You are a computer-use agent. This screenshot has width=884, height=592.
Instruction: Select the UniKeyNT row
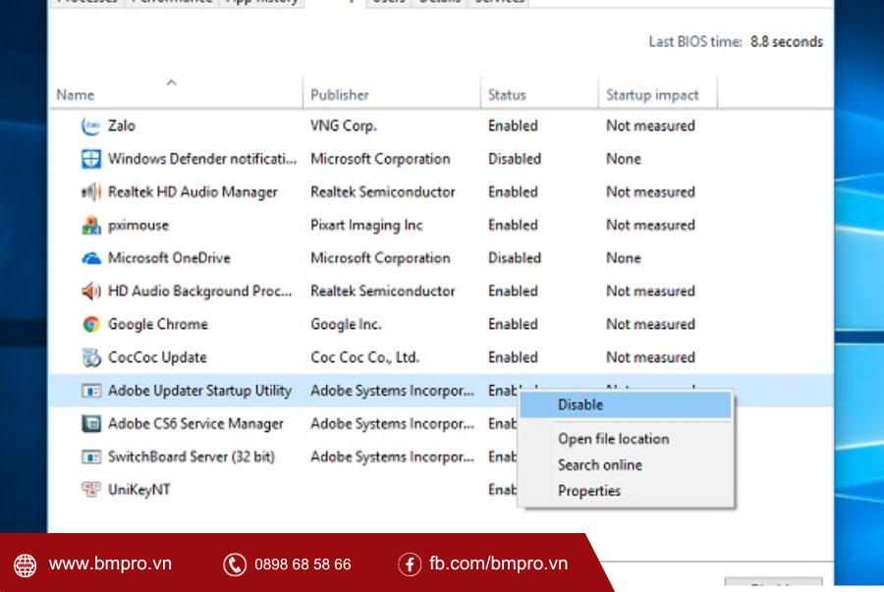click(x=441, y=490)
